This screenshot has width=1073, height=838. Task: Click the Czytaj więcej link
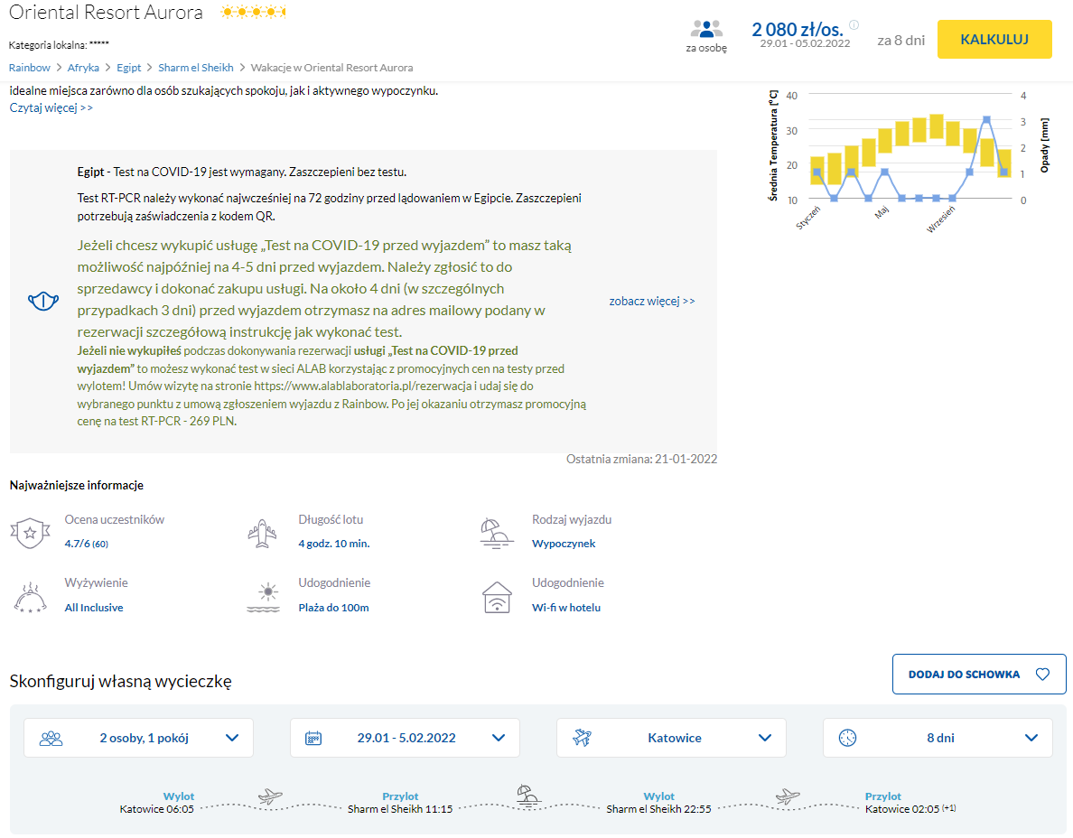click(51, 107)
